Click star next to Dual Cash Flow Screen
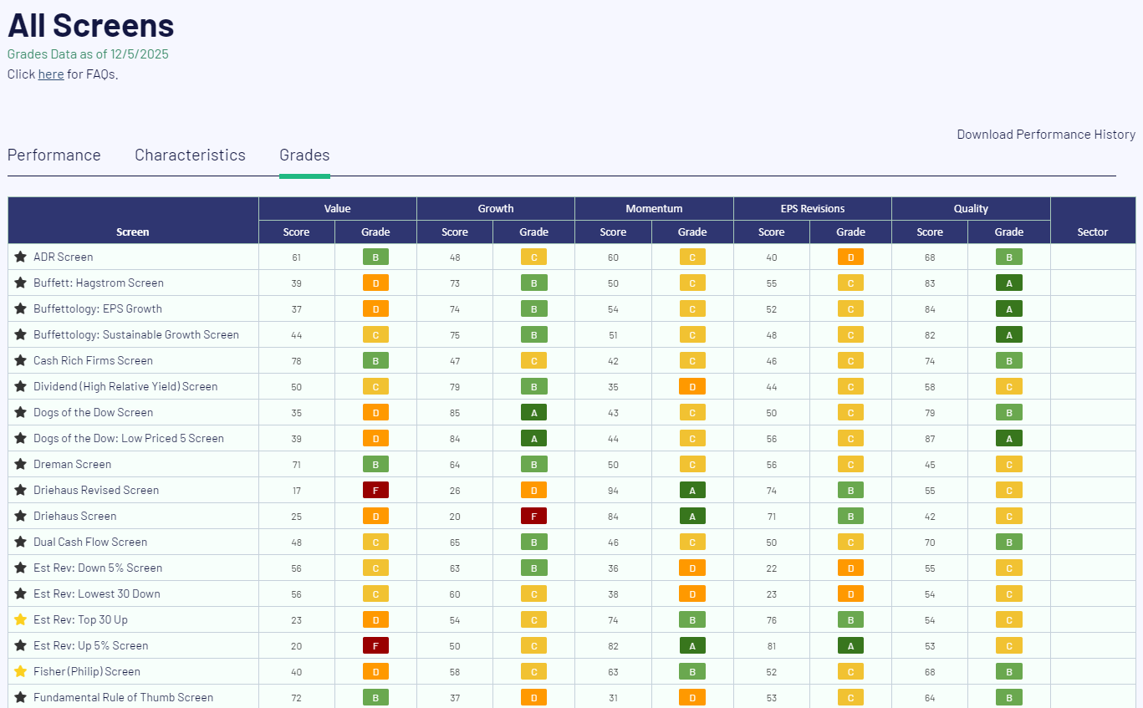Image resolution: width=1143 pixels, height=708 pixels. click(21, 542)
